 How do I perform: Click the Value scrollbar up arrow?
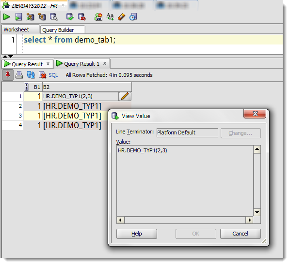tap(257, 149)
